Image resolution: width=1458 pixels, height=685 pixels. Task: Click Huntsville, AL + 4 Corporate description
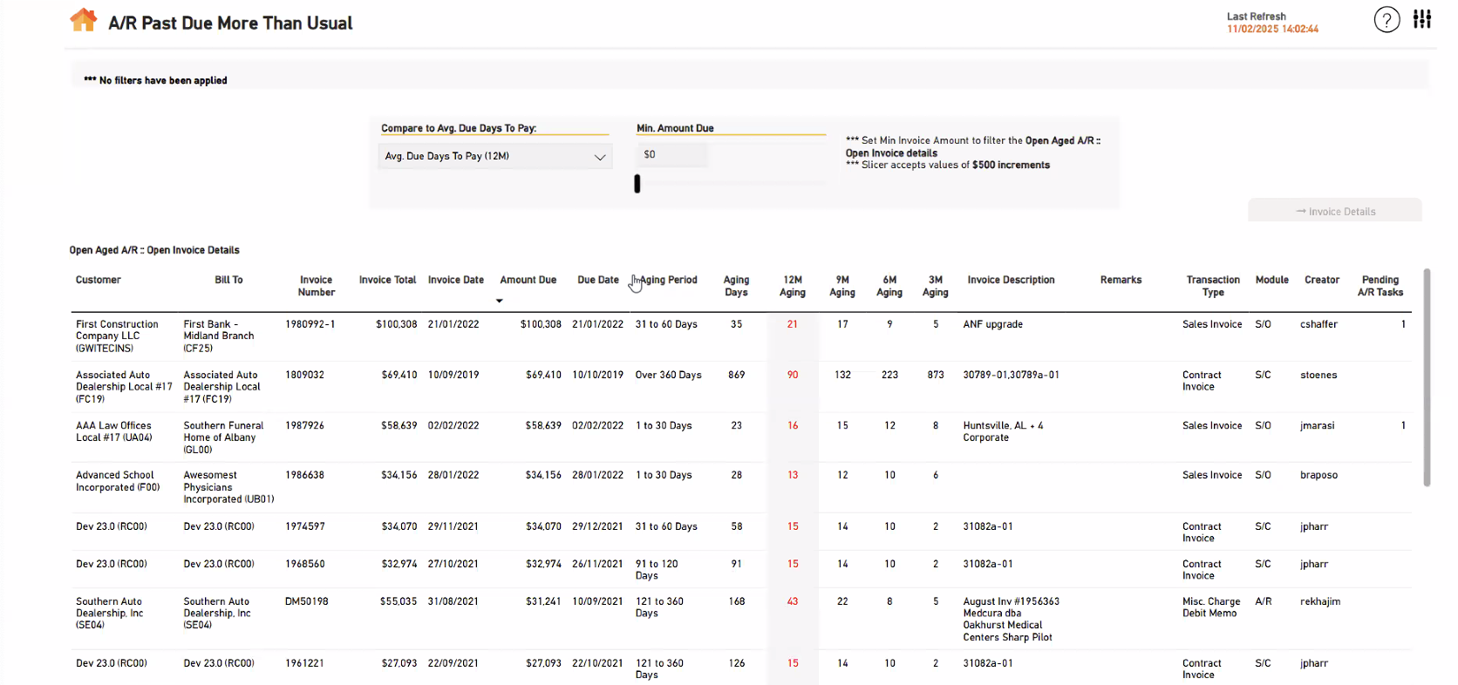(1003, 431)
